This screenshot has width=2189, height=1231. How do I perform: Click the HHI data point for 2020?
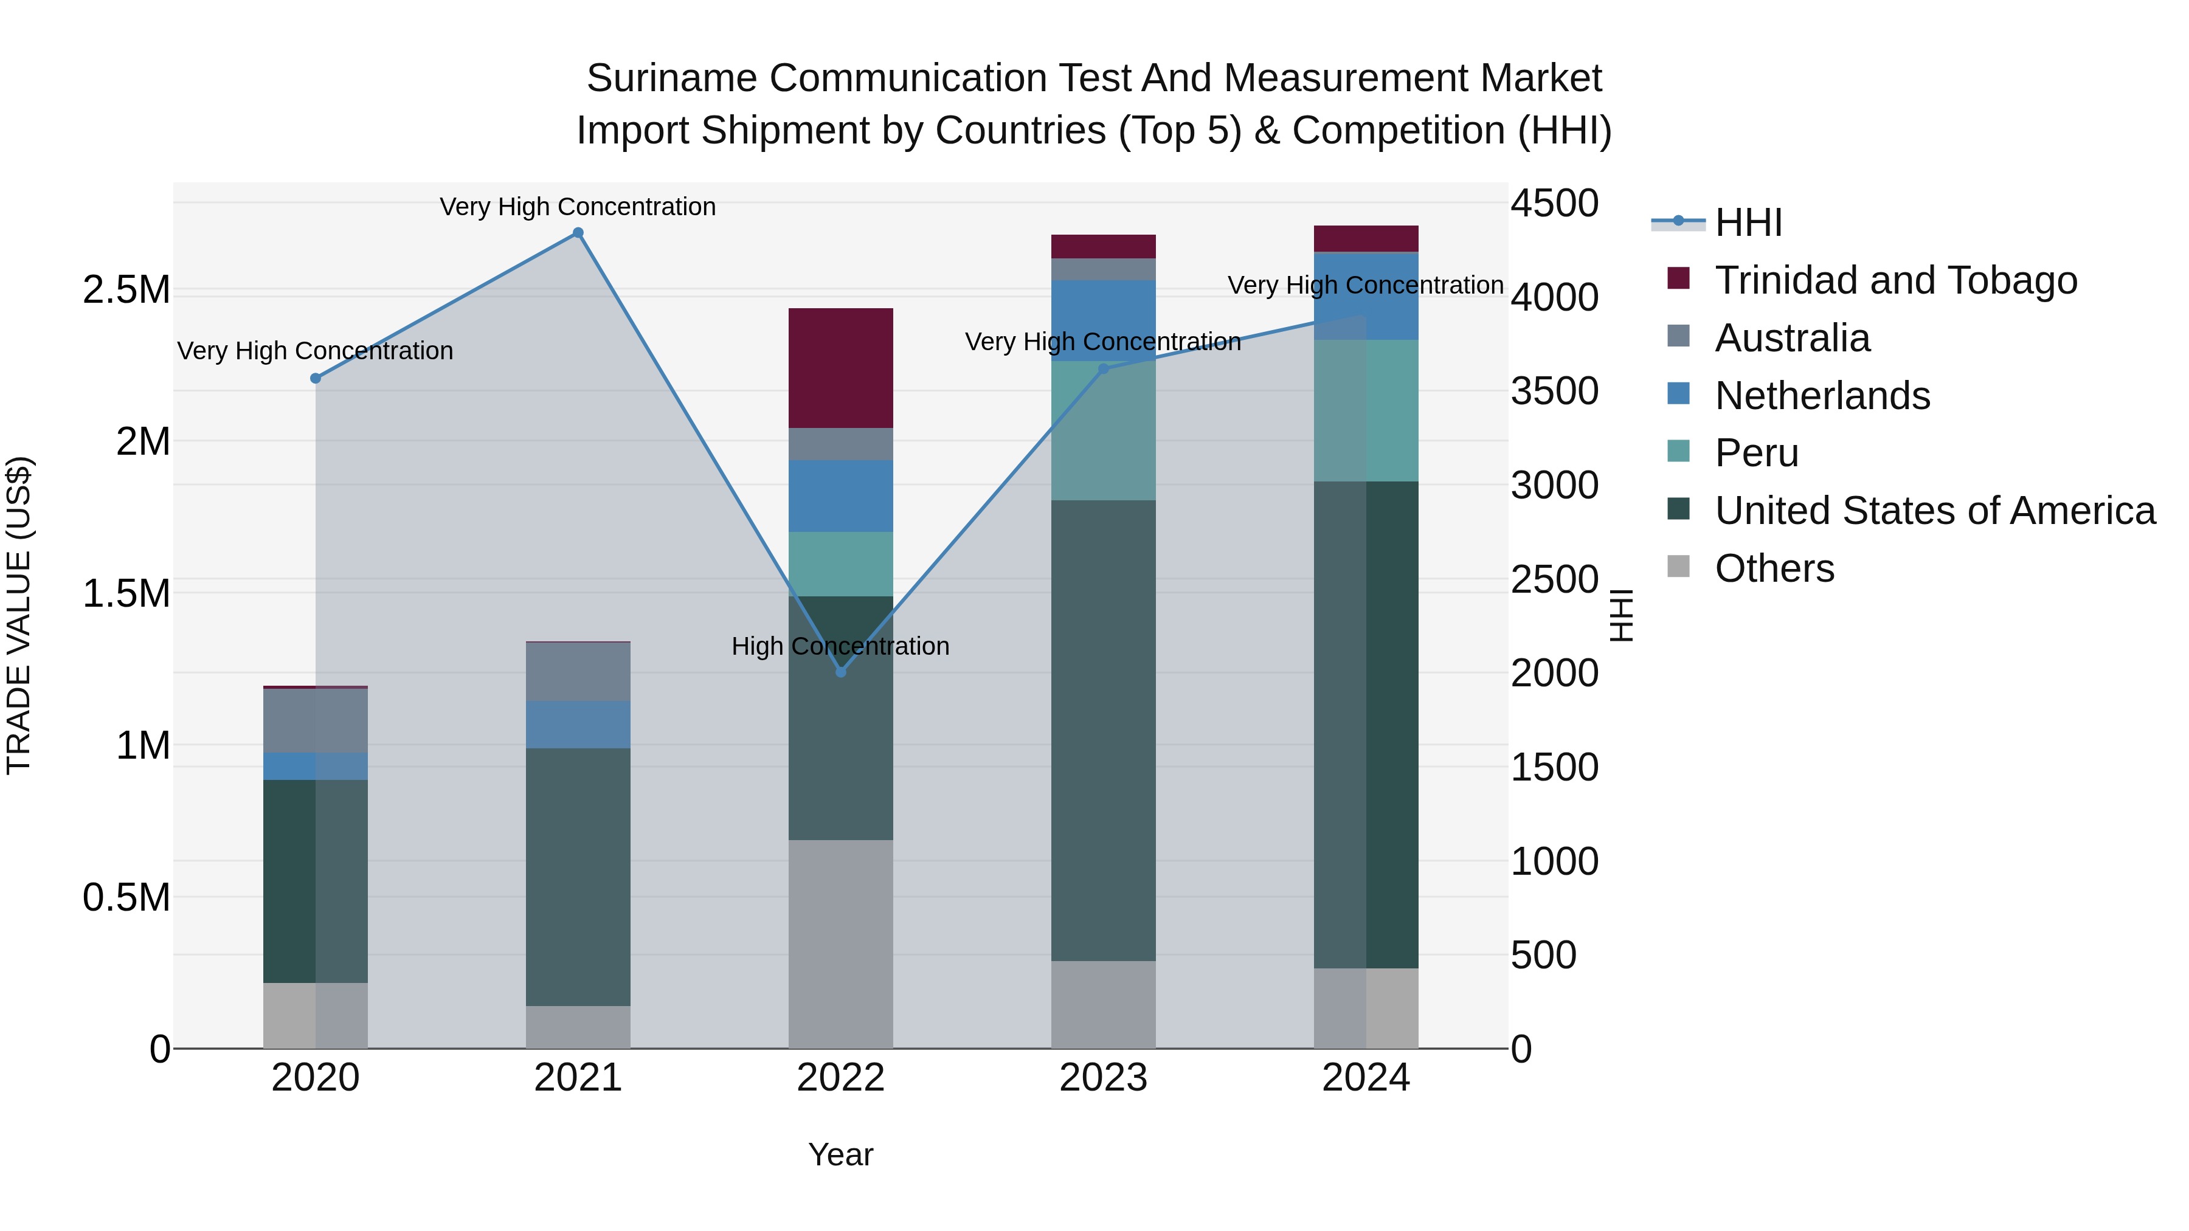pos(315,378)
